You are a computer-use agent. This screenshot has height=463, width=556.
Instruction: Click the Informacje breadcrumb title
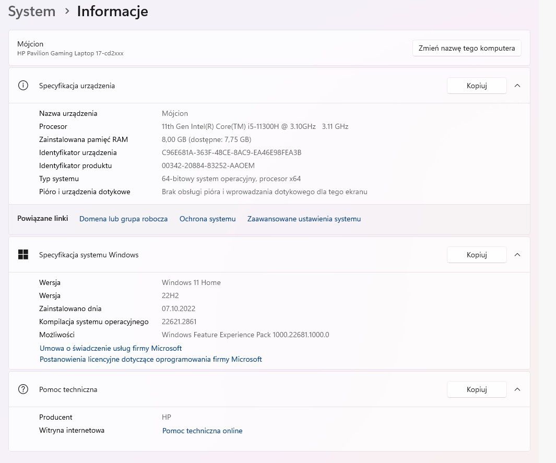pos(112,11)
